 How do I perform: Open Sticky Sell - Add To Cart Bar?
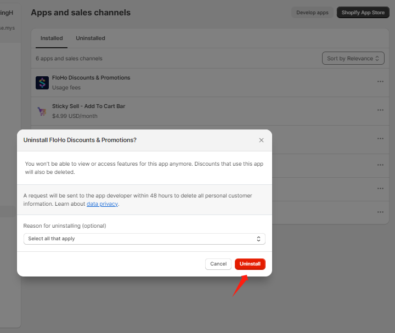(88, 106)
